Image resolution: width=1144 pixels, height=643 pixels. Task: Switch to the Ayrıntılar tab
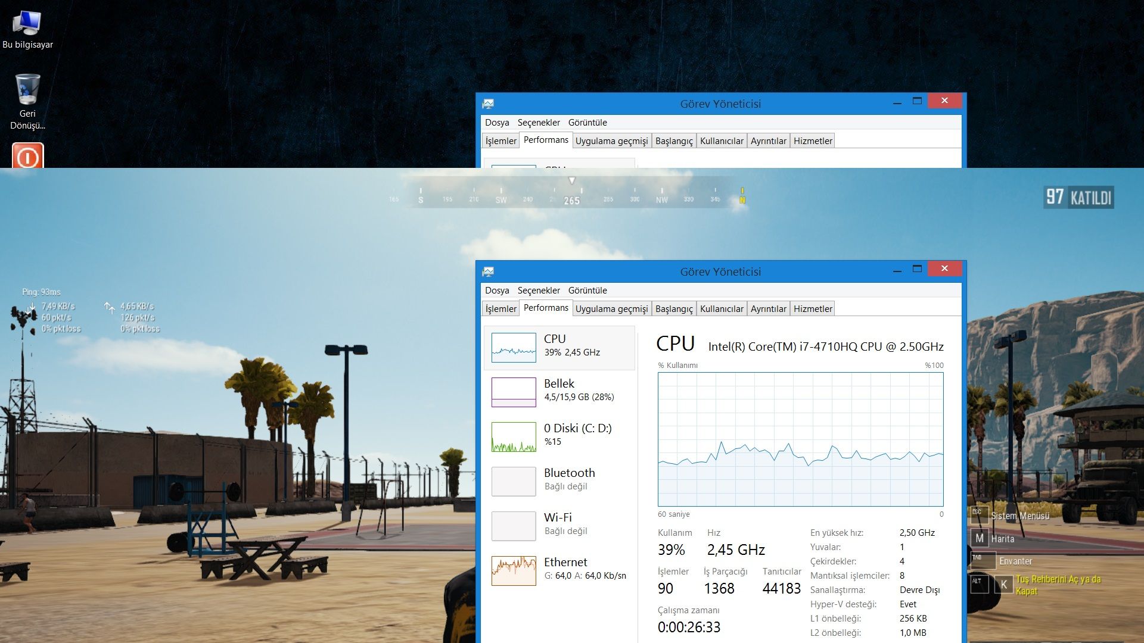768,309
